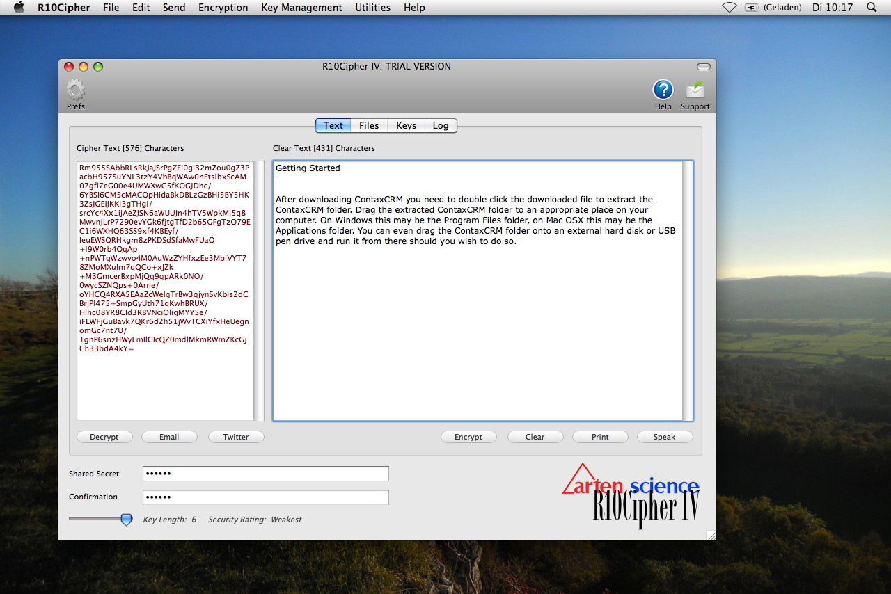Click the 'Security Rating: Weakest' label
The height and width of the screenshot is (594, 891).
pyautogui.click(x=255, y=520)
